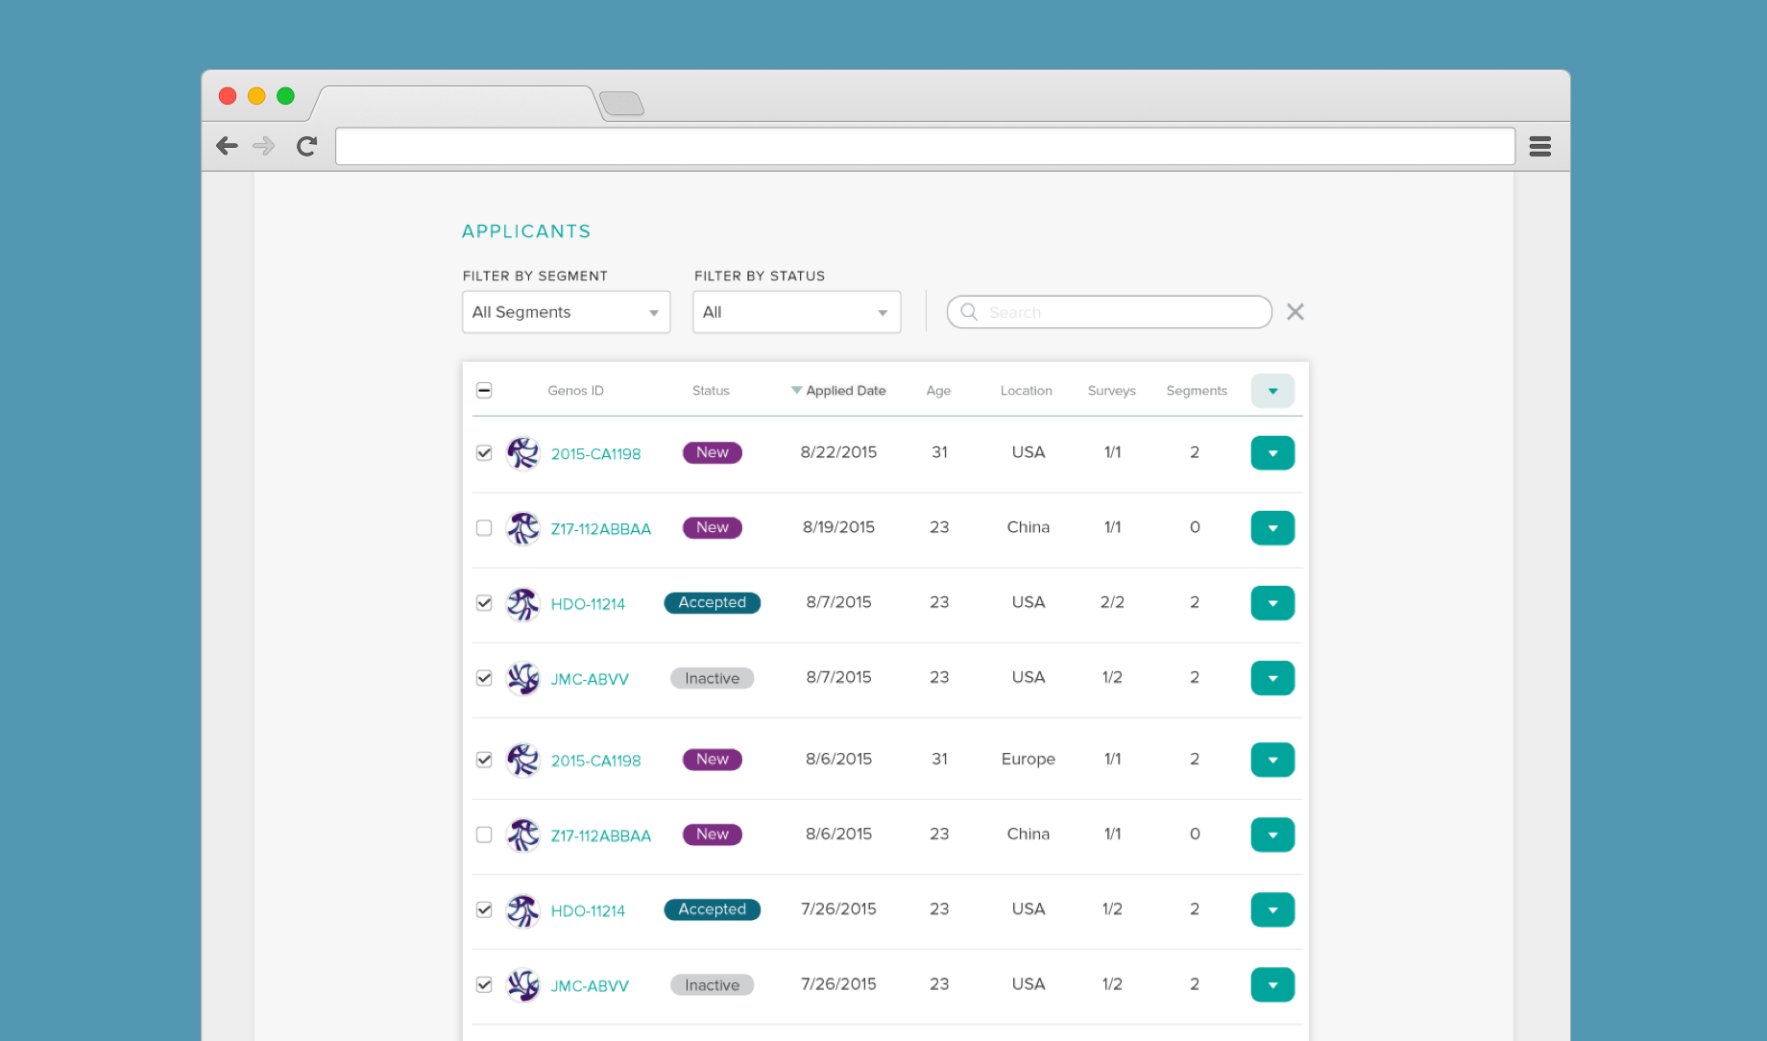This screenshot has height=1041, width=1767.
Task: Open applicant 2015-CA1198 applied 8/6/2015
Action: [595, 761]
